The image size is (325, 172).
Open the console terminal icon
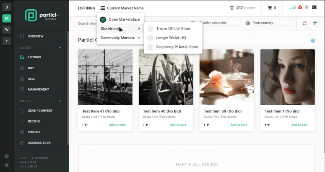[314, 7]
